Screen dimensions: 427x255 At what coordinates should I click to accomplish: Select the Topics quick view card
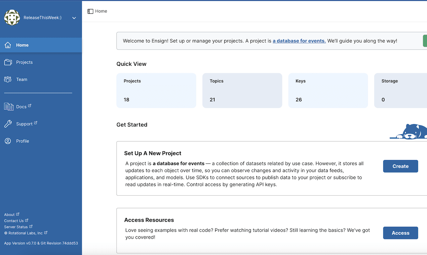click(242, 91)
